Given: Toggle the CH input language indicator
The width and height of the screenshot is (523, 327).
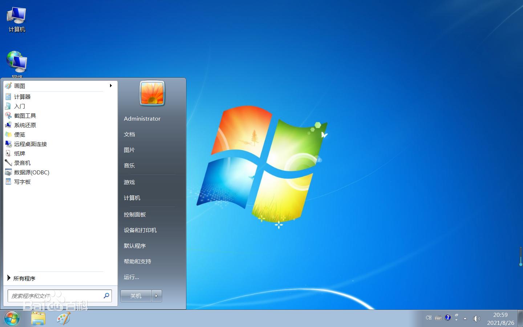Looking at the screenshot, I should coord(429,318).
